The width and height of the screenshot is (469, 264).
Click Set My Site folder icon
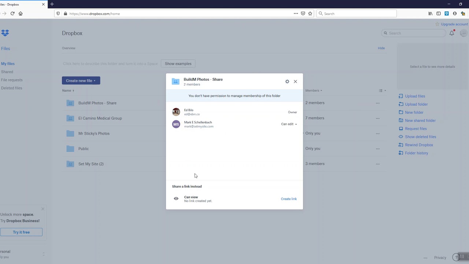pyautogui.click(x=70, y=164)
